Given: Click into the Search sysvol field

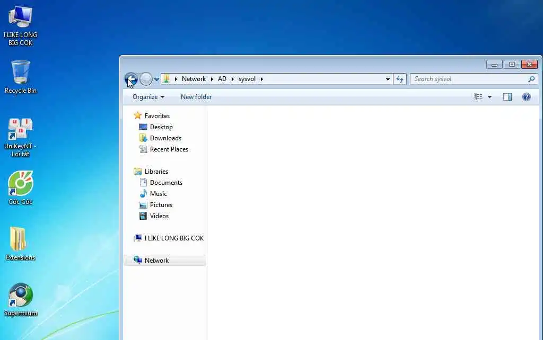Looking at the screenshot, I should coord(474,79).
